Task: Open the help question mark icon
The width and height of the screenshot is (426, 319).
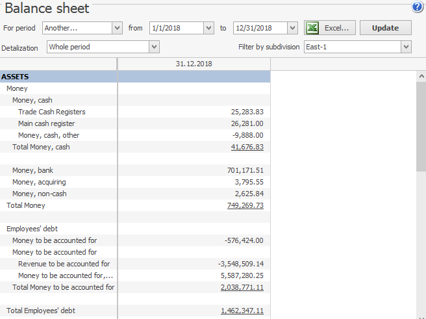Action: tap(417, 7)
